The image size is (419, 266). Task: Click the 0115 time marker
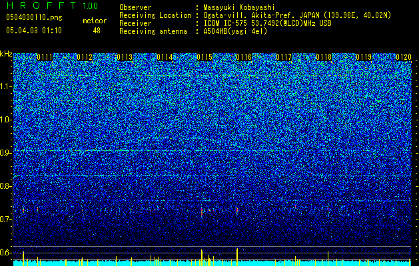[x=205, y=57]
